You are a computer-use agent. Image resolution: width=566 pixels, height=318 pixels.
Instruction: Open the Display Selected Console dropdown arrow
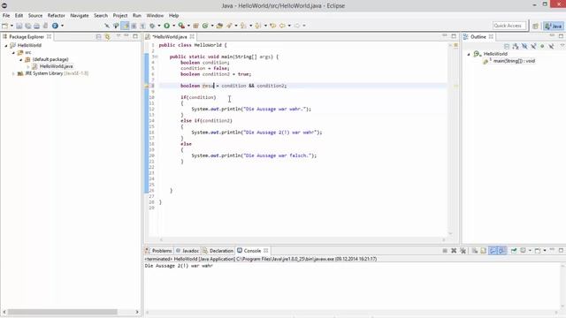click(x=530, y=251)
